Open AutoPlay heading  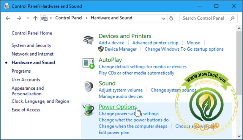coord(110,60)
